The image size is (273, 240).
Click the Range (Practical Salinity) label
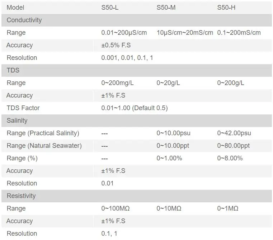point(43,133)
